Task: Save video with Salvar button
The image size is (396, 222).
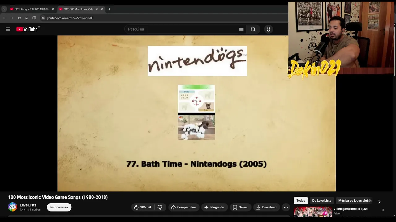Action: coord(240,207)
